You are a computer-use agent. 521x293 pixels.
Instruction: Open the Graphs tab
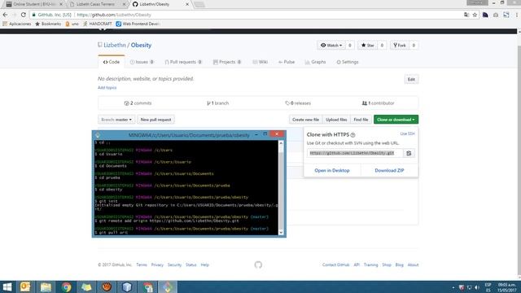click(315, 62)
